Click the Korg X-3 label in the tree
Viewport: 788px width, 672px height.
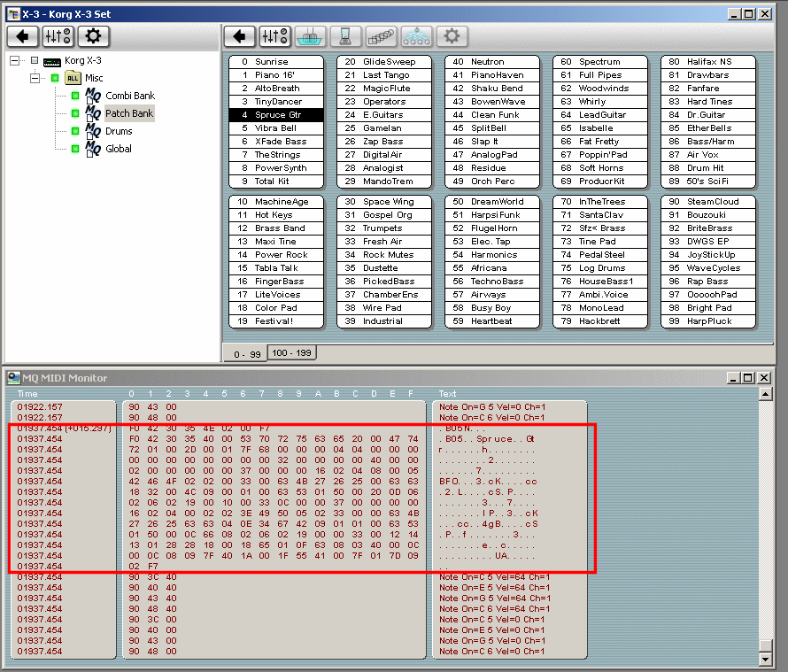[83, 60]
